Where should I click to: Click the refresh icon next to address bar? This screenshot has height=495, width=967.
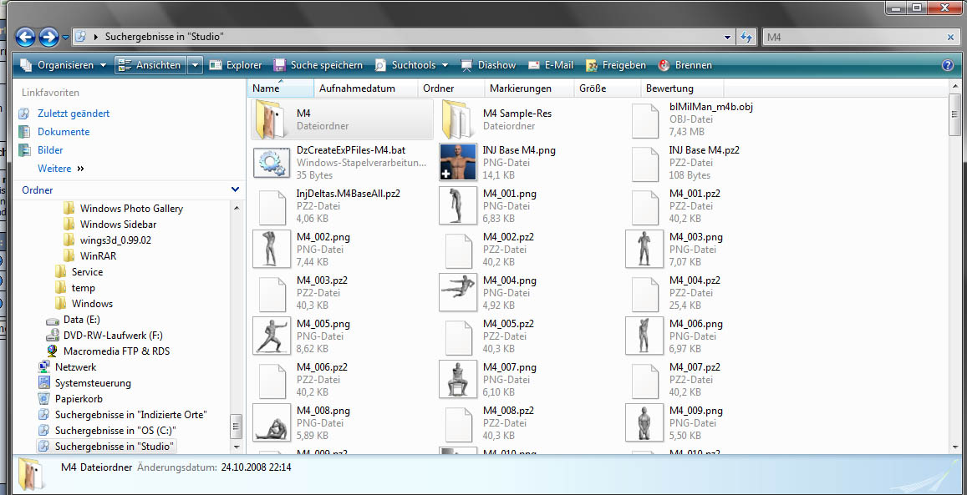coord(746,37)
